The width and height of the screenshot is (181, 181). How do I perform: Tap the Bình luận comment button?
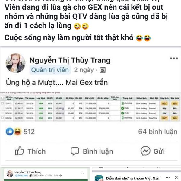point(92,151)
